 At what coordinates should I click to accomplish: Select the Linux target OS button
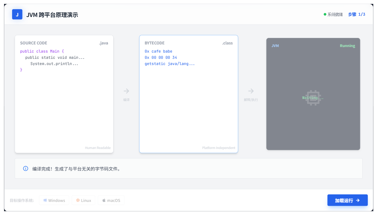pos(83,200)
